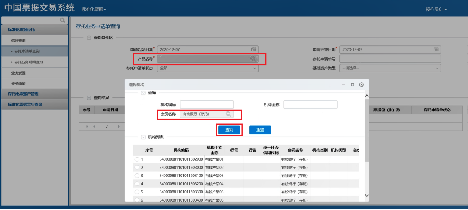
Task: Open 业务受理 in the sidebar
Action: [35, 73]
